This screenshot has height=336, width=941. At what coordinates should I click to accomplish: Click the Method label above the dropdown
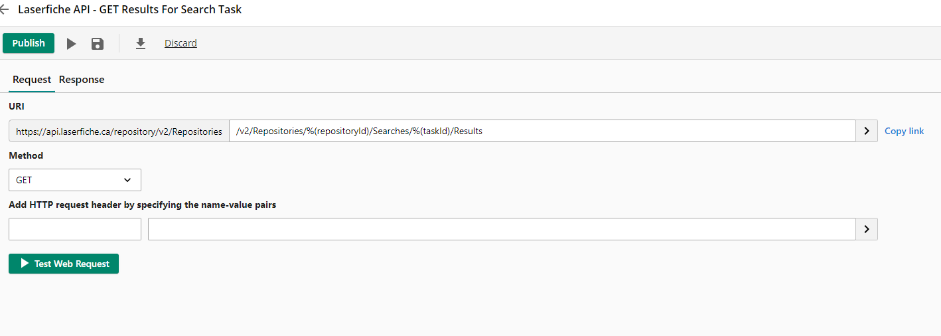(x=26, y=155)
